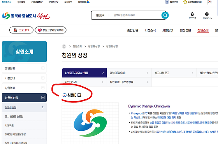Click the '창원의 상징' page title
This screenshot has height=144, width=218.
point(74,55)
